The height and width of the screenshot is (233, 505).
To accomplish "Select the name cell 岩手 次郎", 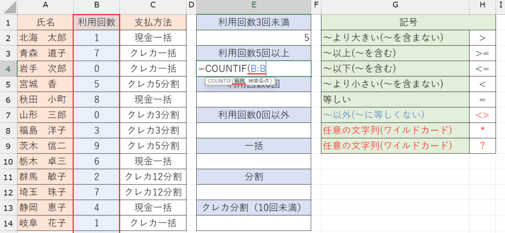I will [45, 69].
